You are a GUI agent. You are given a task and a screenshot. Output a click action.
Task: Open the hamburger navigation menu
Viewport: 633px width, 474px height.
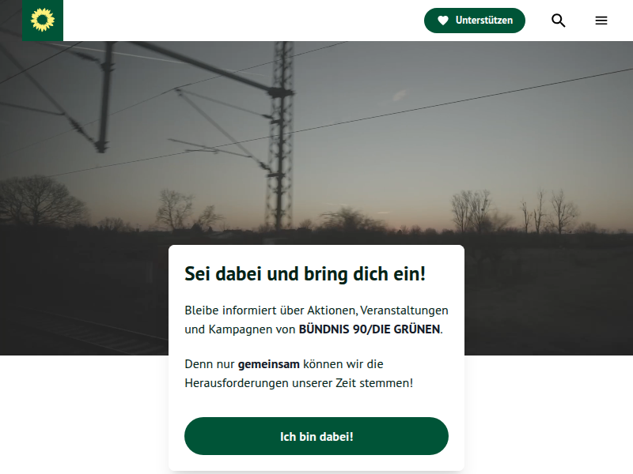[601, 21]
